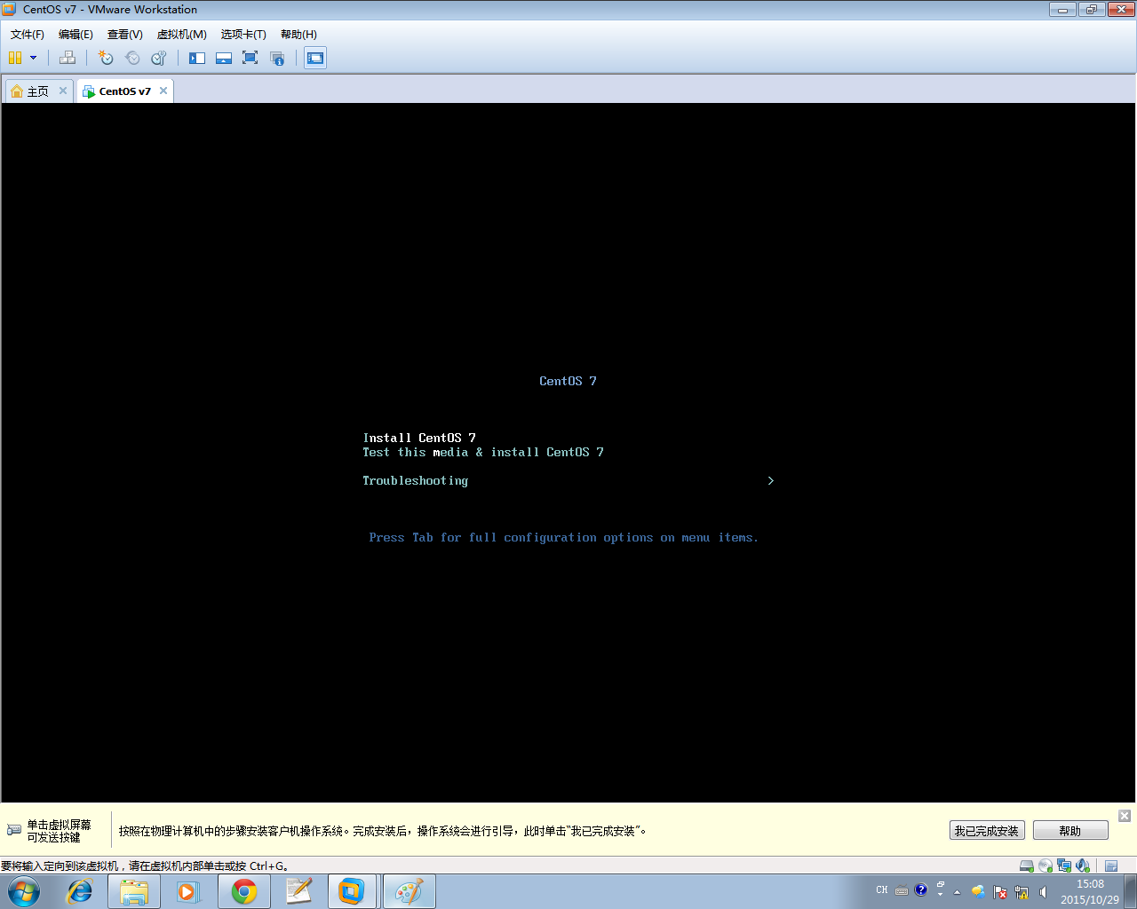
Task: Toggle the library sidebar view icon
Action: tap(197, 58)
